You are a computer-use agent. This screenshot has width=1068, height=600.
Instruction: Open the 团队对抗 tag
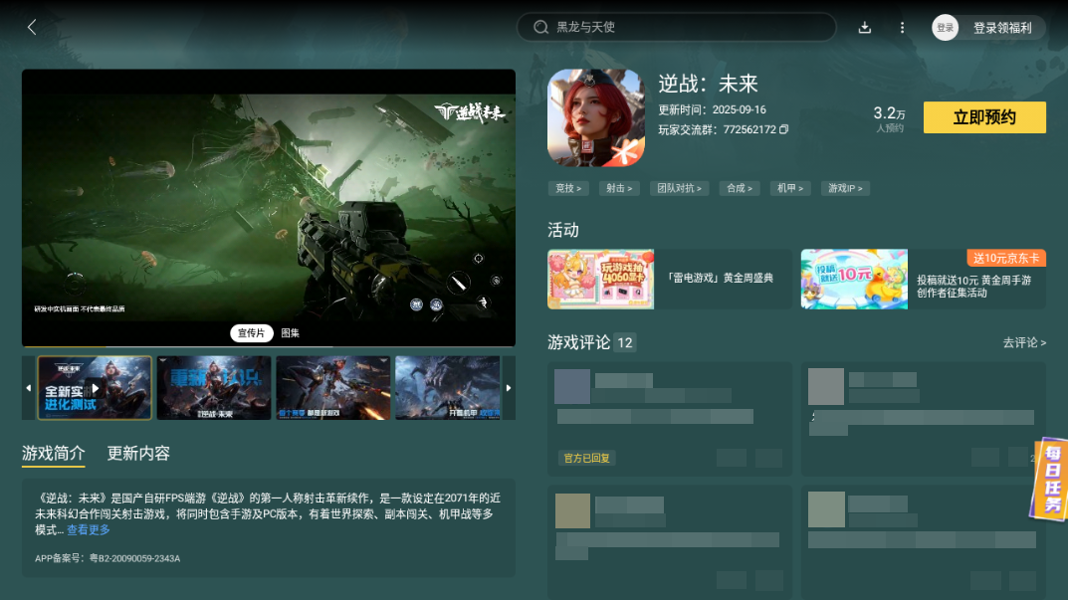point(679,189)
